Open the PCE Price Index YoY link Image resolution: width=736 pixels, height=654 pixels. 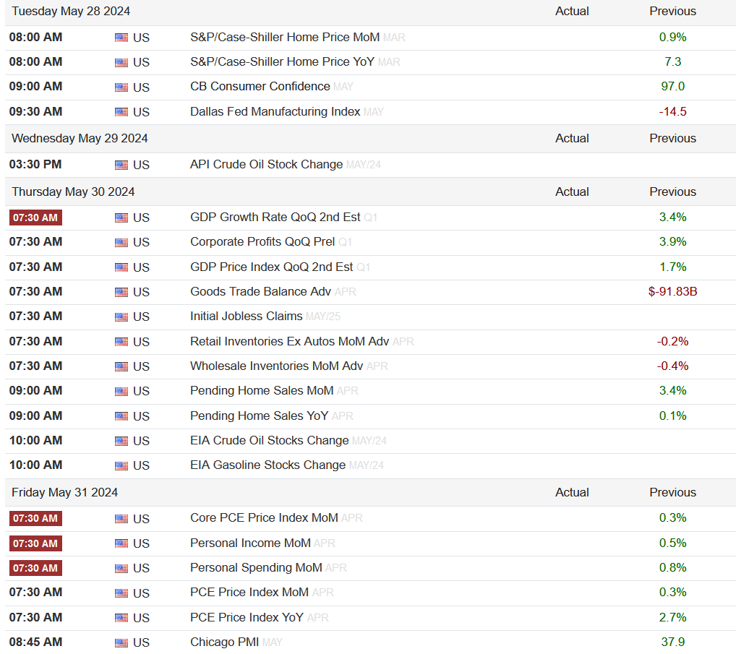[247, 617]
